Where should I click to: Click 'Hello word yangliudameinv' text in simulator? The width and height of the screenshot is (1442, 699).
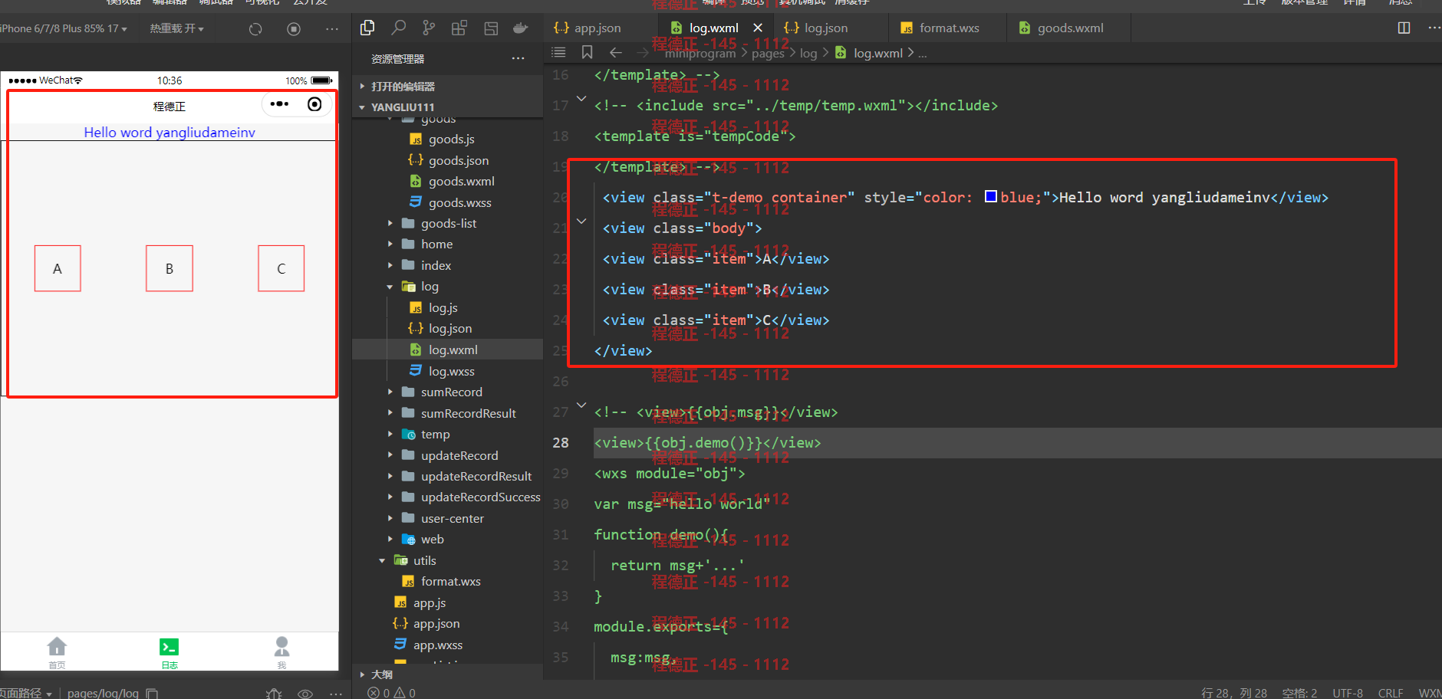click(x=170, y=132)
